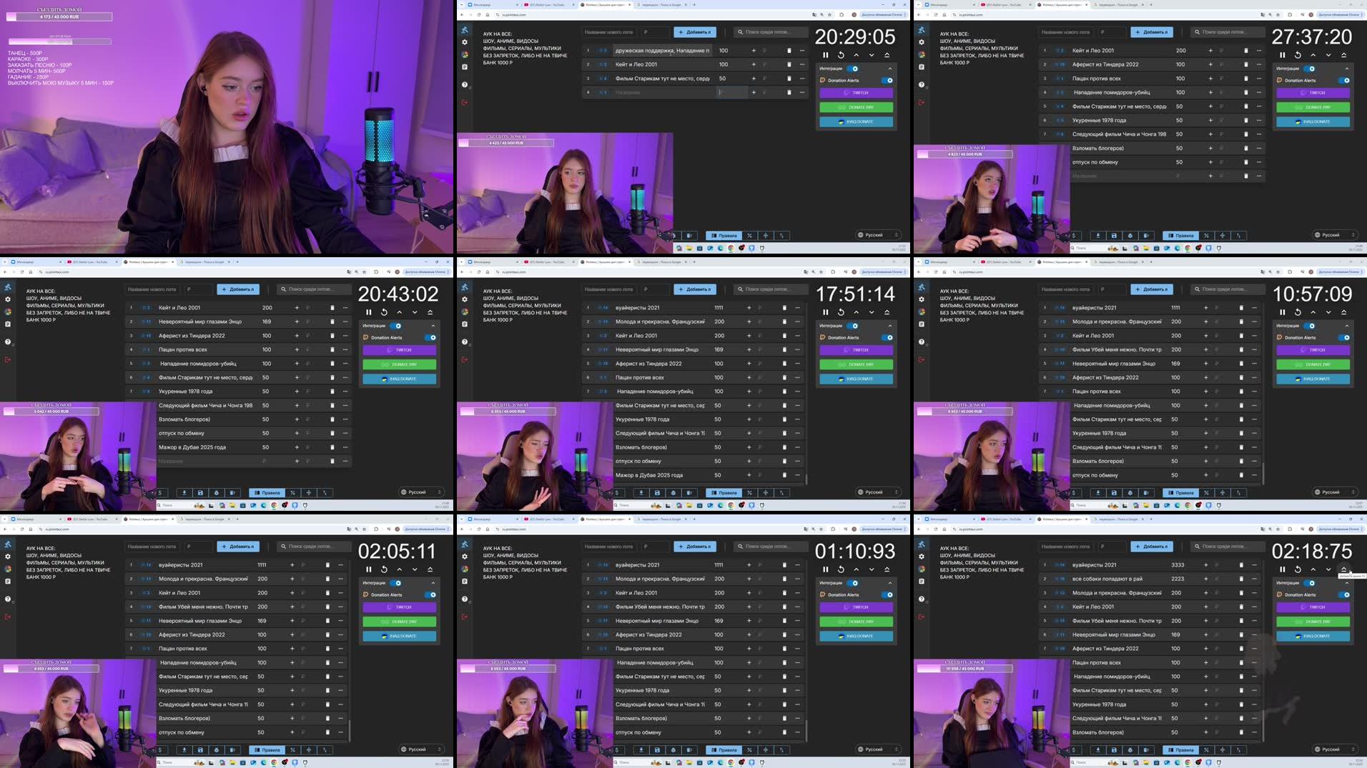Collapse the integrations panel with its chevron
This screenshot has height=768, width=1367.
tap(433, 325)
